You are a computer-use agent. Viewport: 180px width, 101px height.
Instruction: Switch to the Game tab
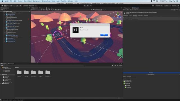(41, 8)
